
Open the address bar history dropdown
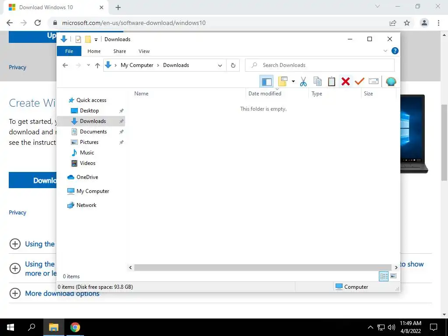[x=220, y=66]
